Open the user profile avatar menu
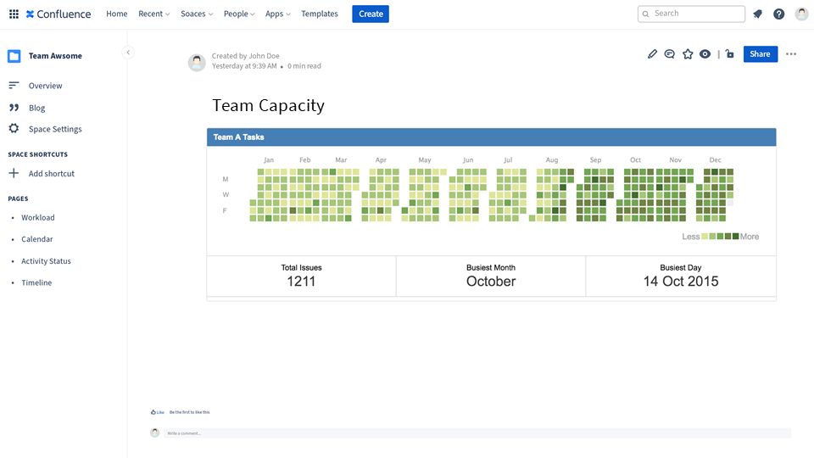 coord(801,14)
